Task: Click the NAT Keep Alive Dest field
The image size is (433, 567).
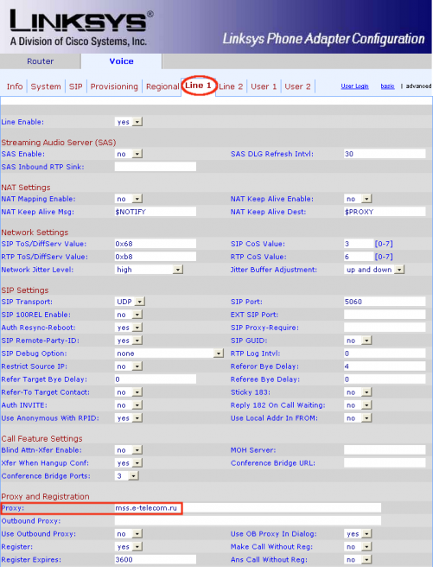Action: pyautogui.click(x=385, y=212)
